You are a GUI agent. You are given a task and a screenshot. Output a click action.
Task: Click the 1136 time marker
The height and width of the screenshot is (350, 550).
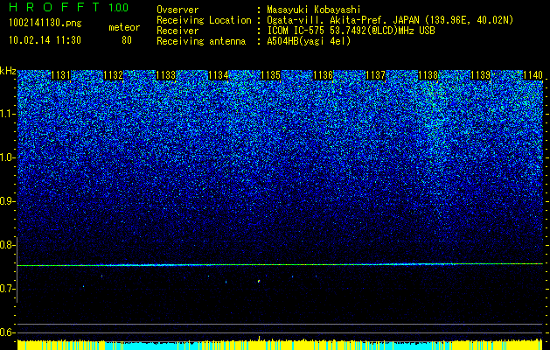(x=324, y=75)
